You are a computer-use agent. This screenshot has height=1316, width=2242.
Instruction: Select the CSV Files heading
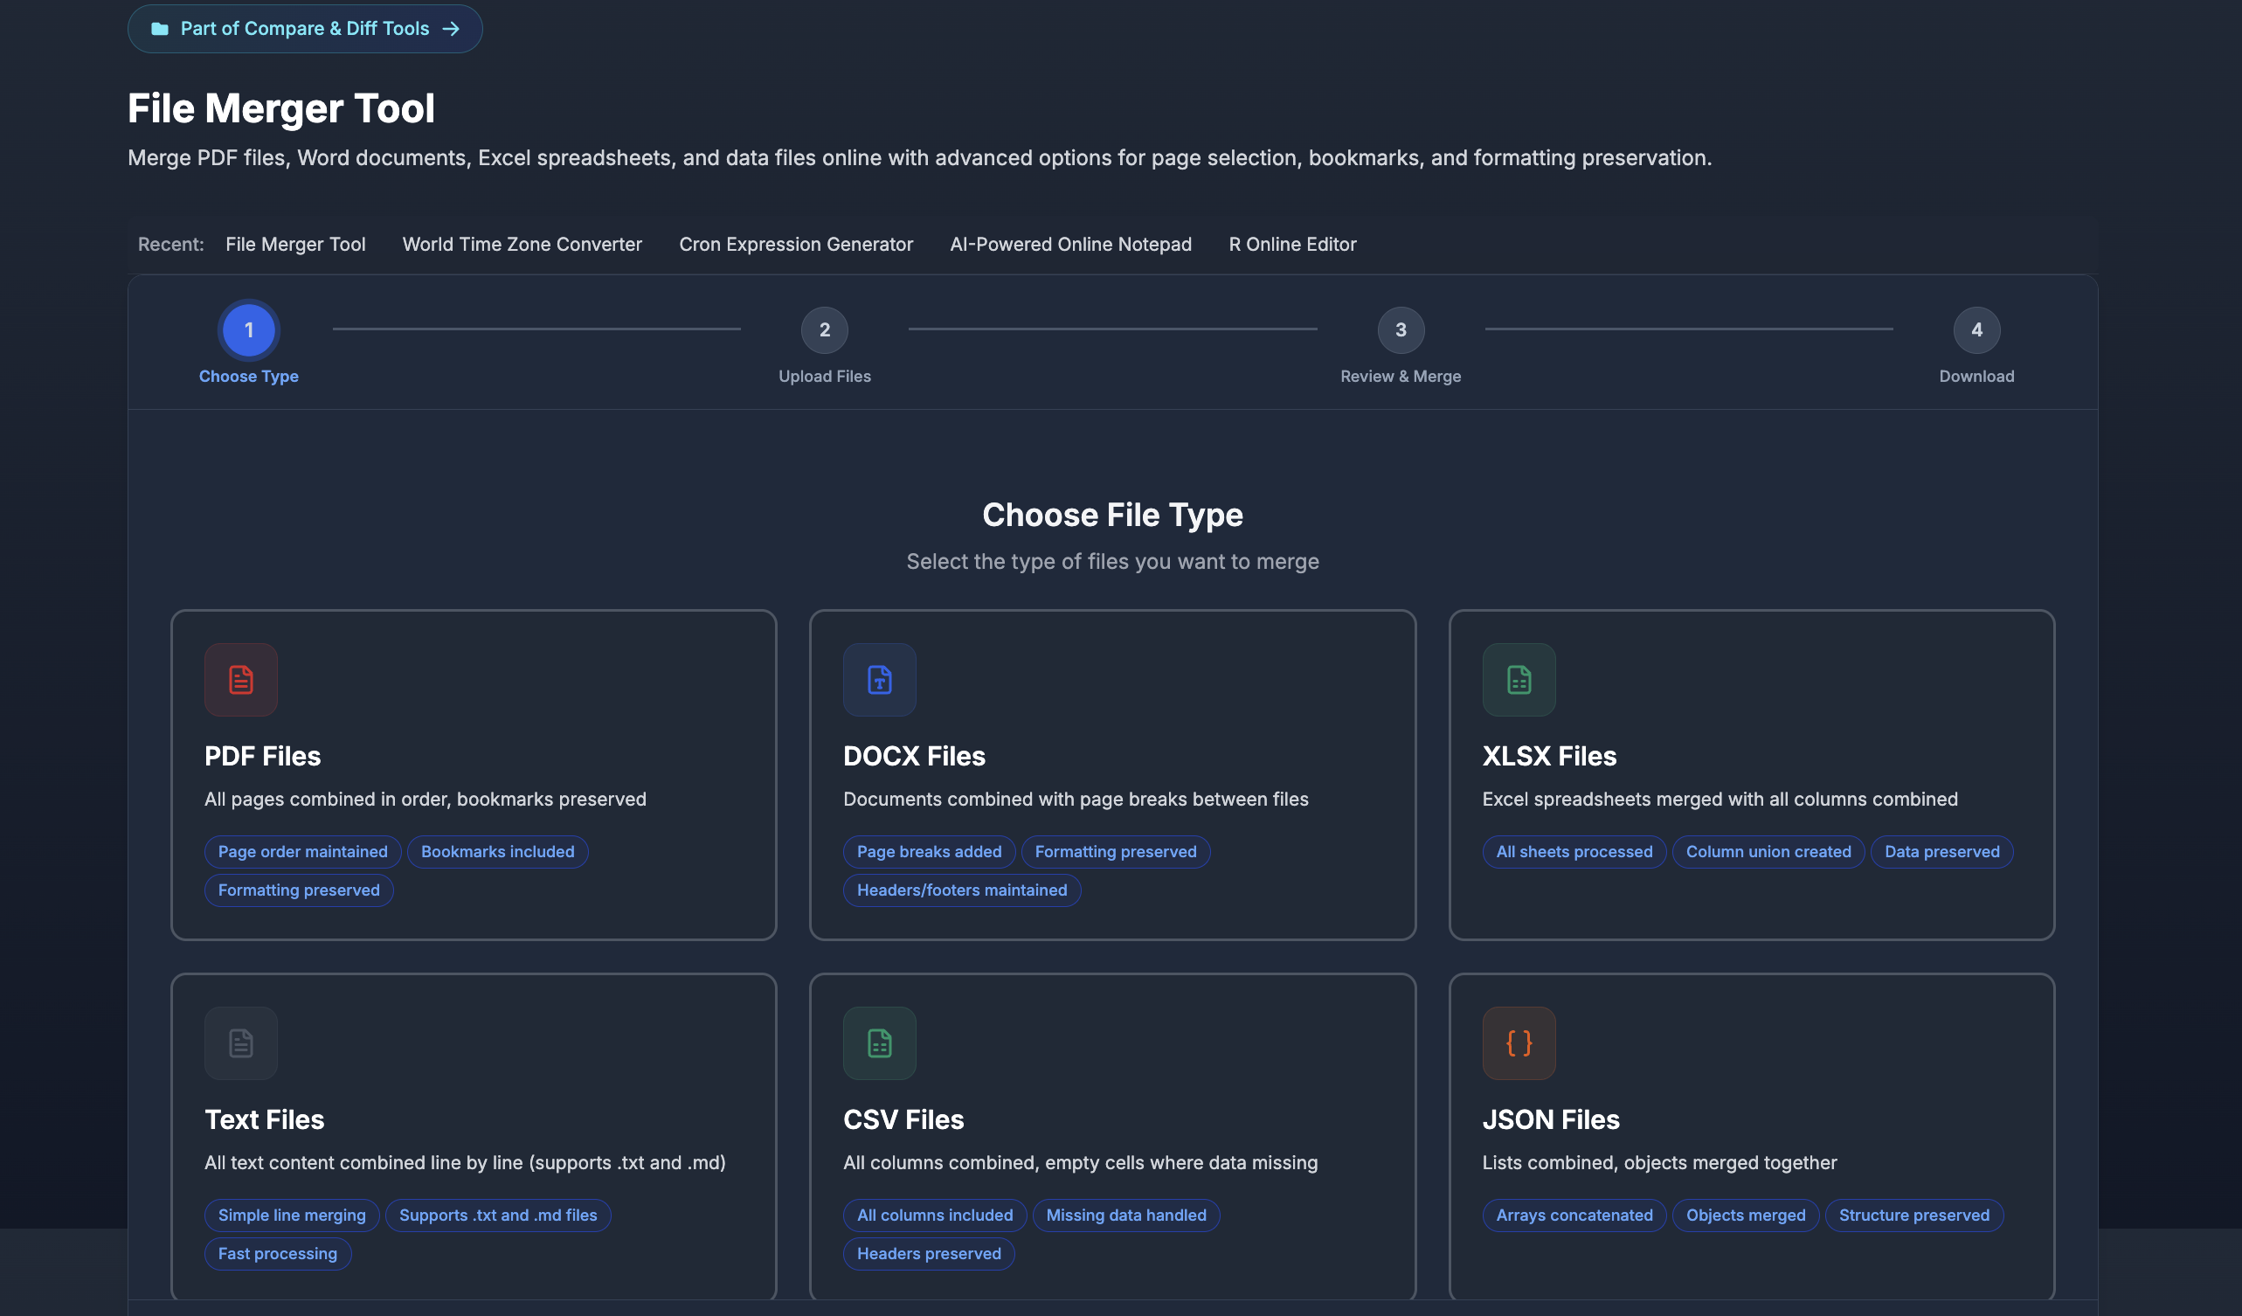point(903,1119)
